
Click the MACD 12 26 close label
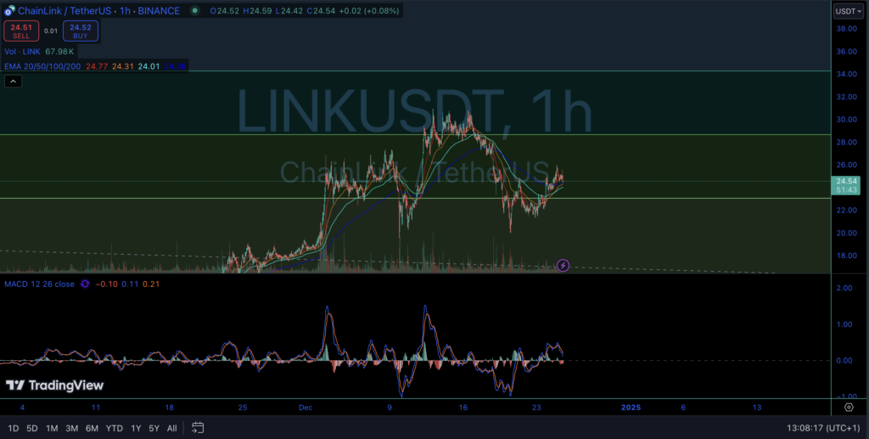point(39,284)
